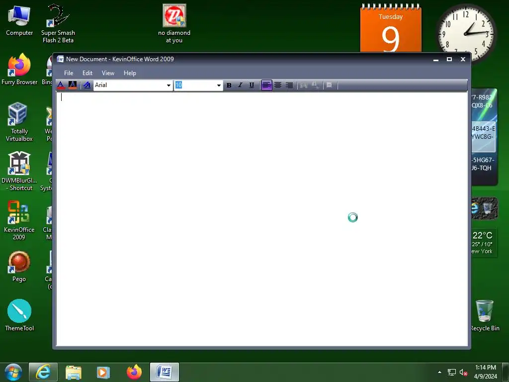Click the muted volume tray icon

(x=463, y=372)
